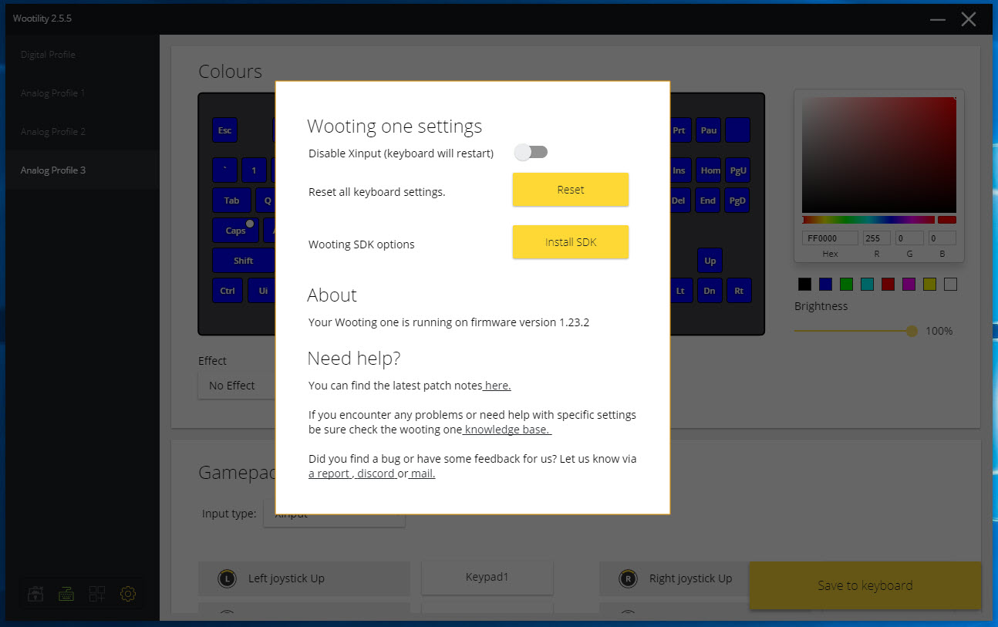The height and width of the screenshot is (627, 998).
Task: Open the Input type dropdown
Action: (334, 514)
